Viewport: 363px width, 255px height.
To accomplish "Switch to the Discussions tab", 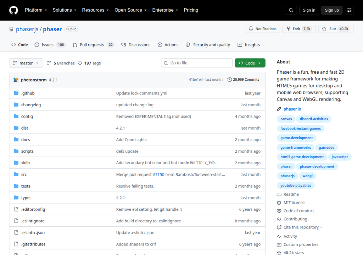I will coord(136,45).
